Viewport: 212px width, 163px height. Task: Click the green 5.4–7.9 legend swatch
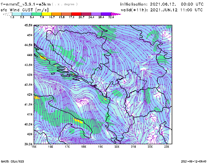pos(37,14)
